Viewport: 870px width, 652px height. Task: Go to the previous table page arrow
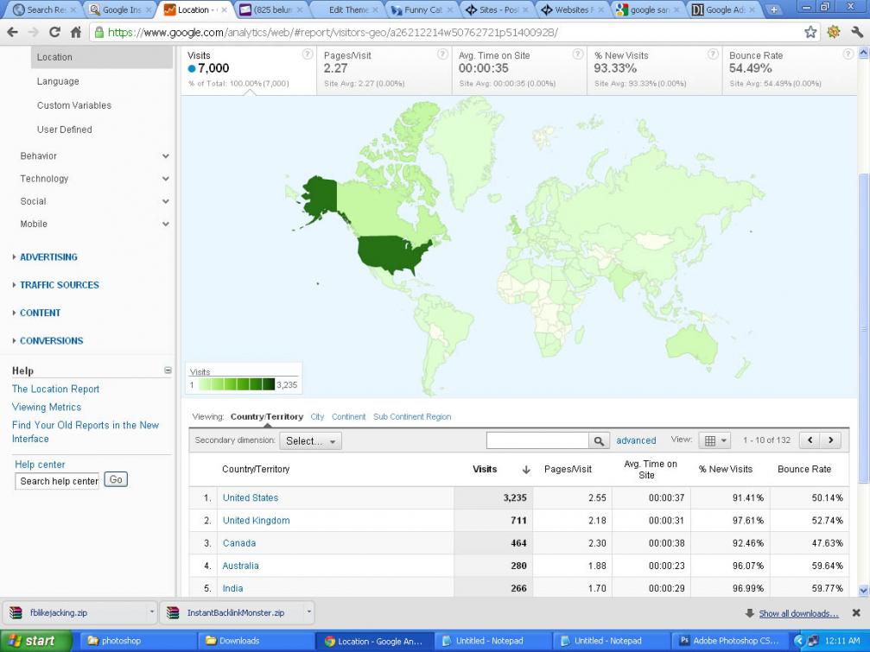810,440
